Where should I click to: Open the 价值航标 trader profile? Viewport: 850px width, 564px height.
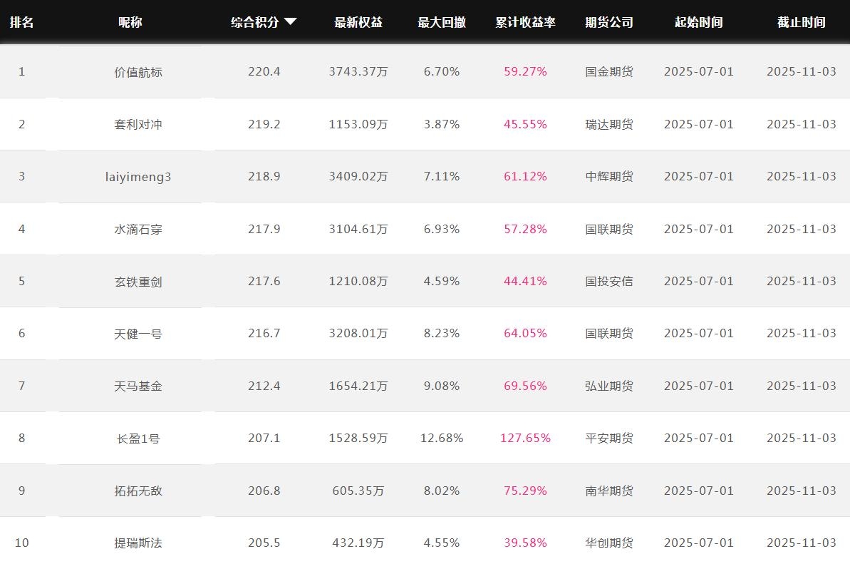[x=138, y=72]
